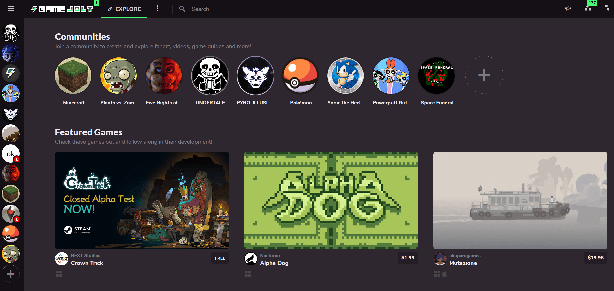Click the Five Nights at... community icon
The width and height of the screenshot is (614, 291).
164,75
